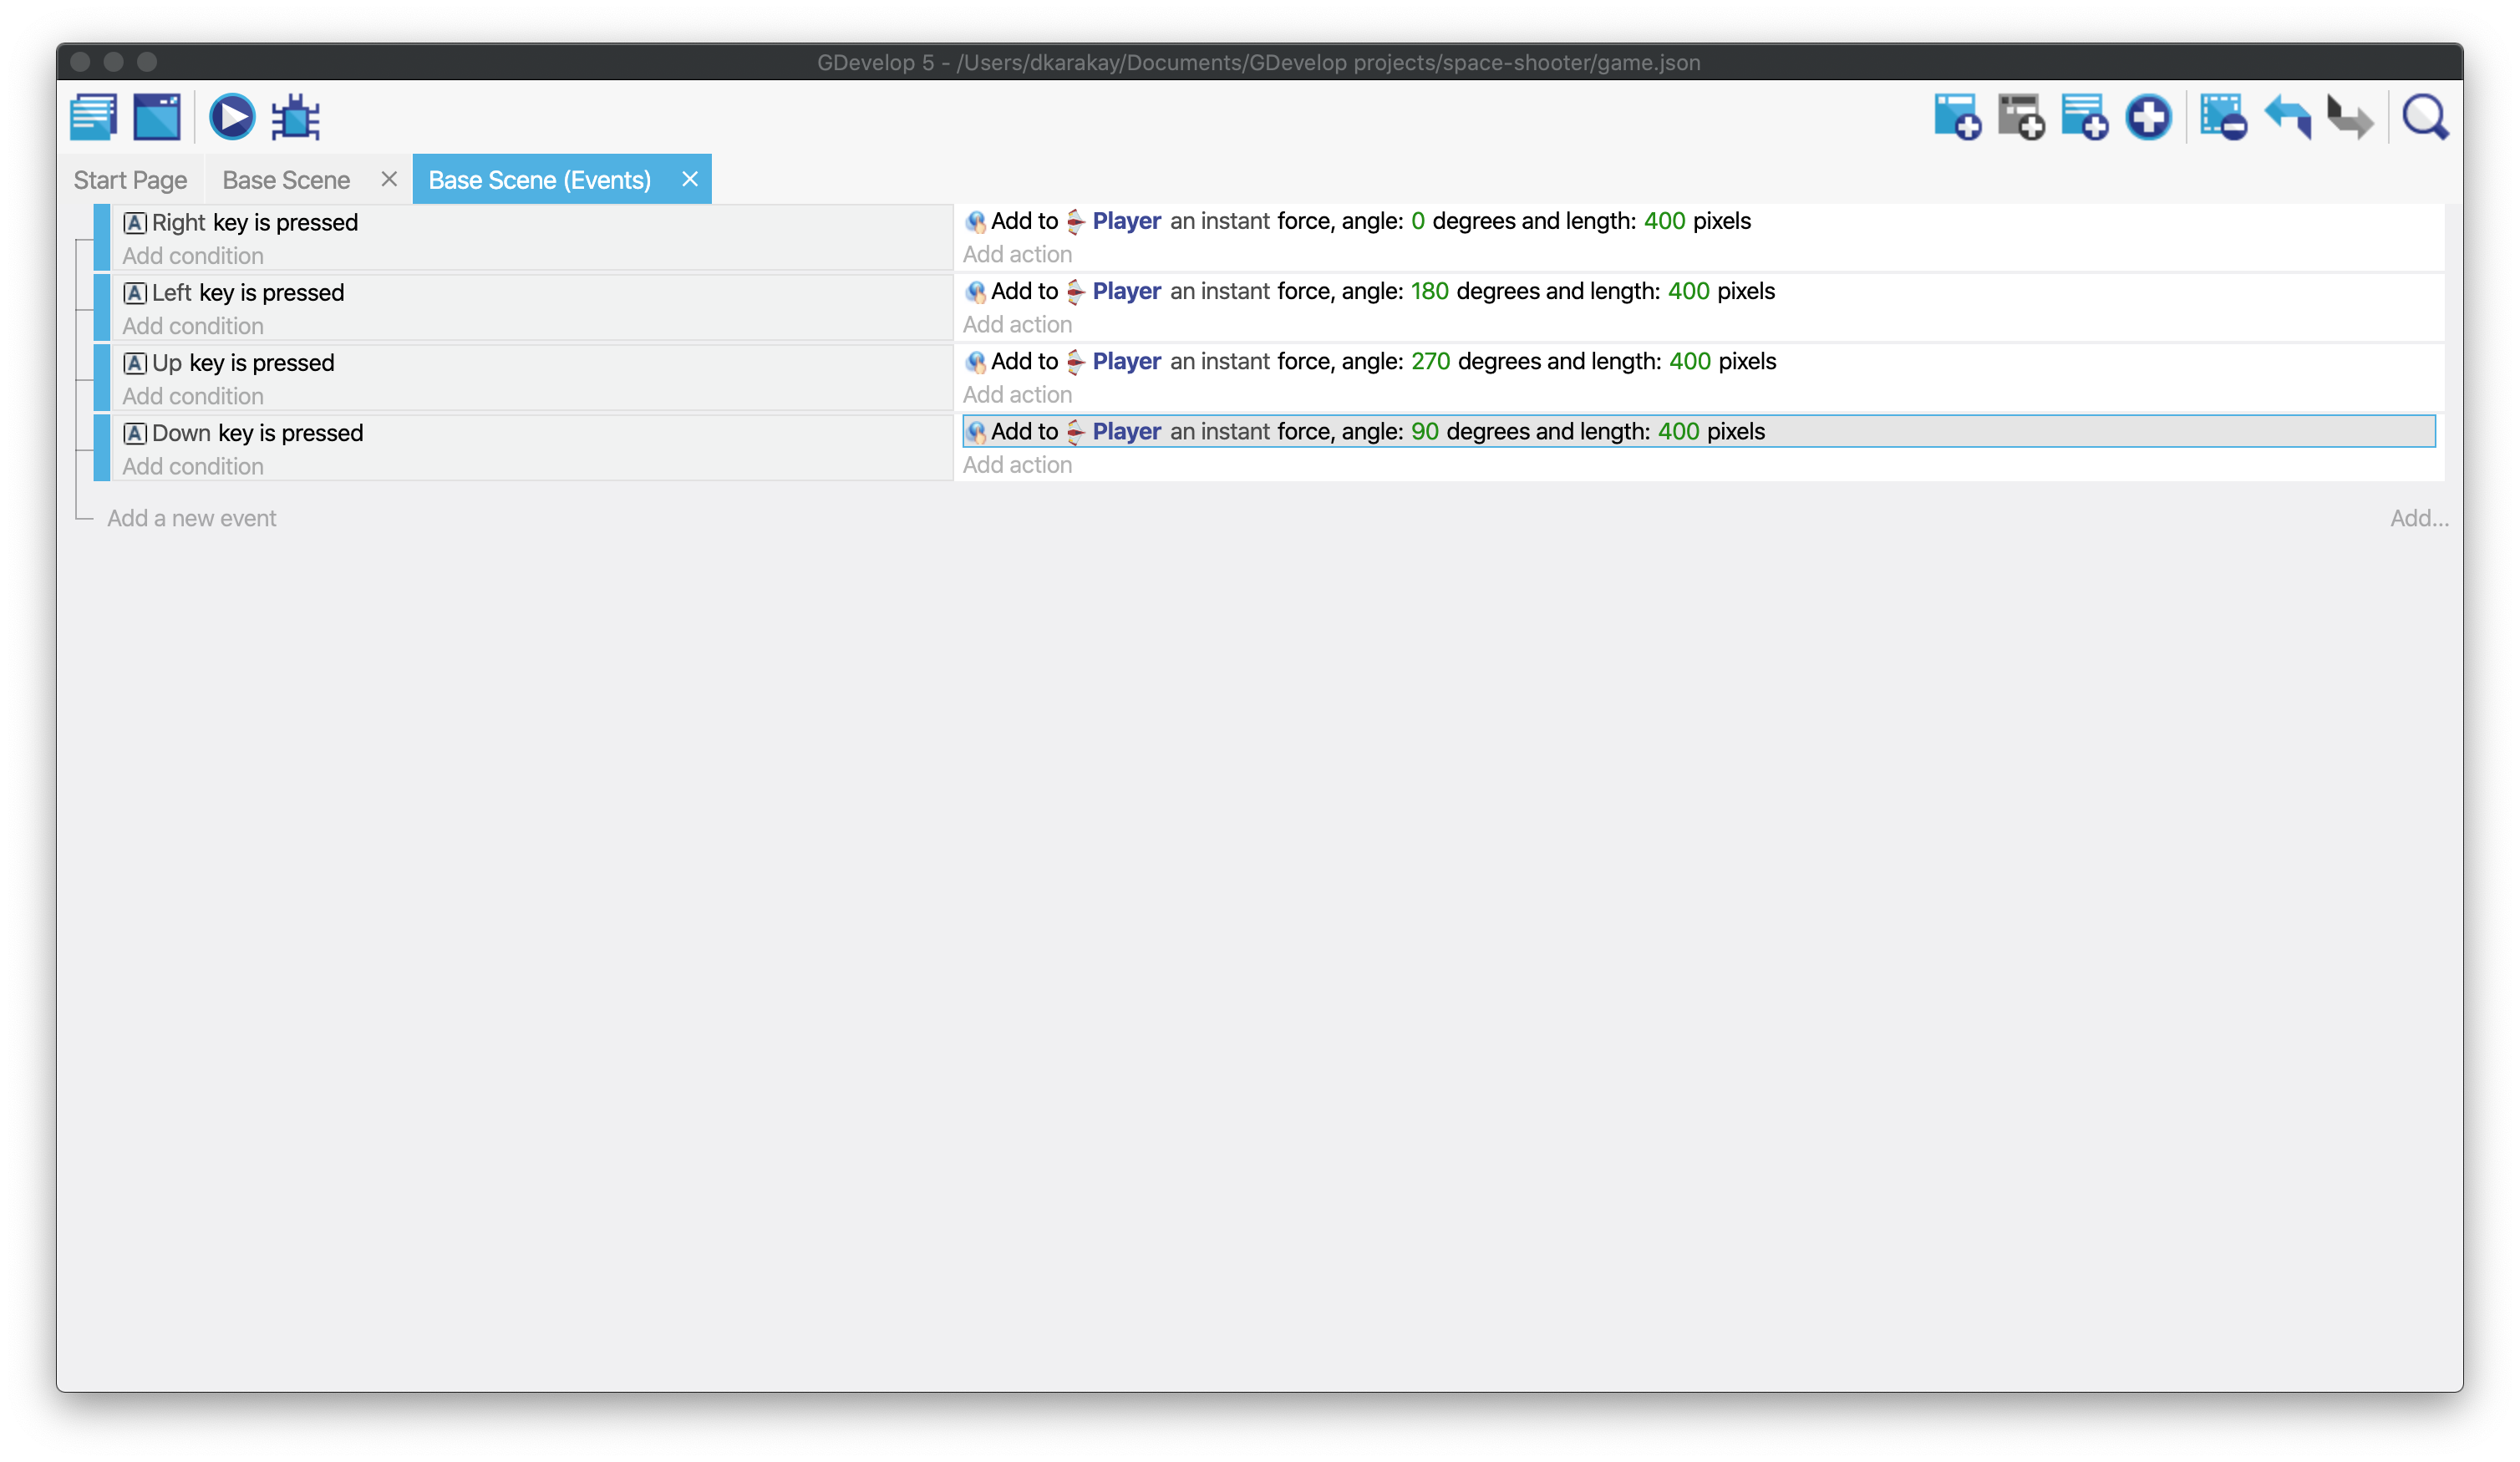
Task: Click 'Add a new event' link
Action: pos(191,518)
